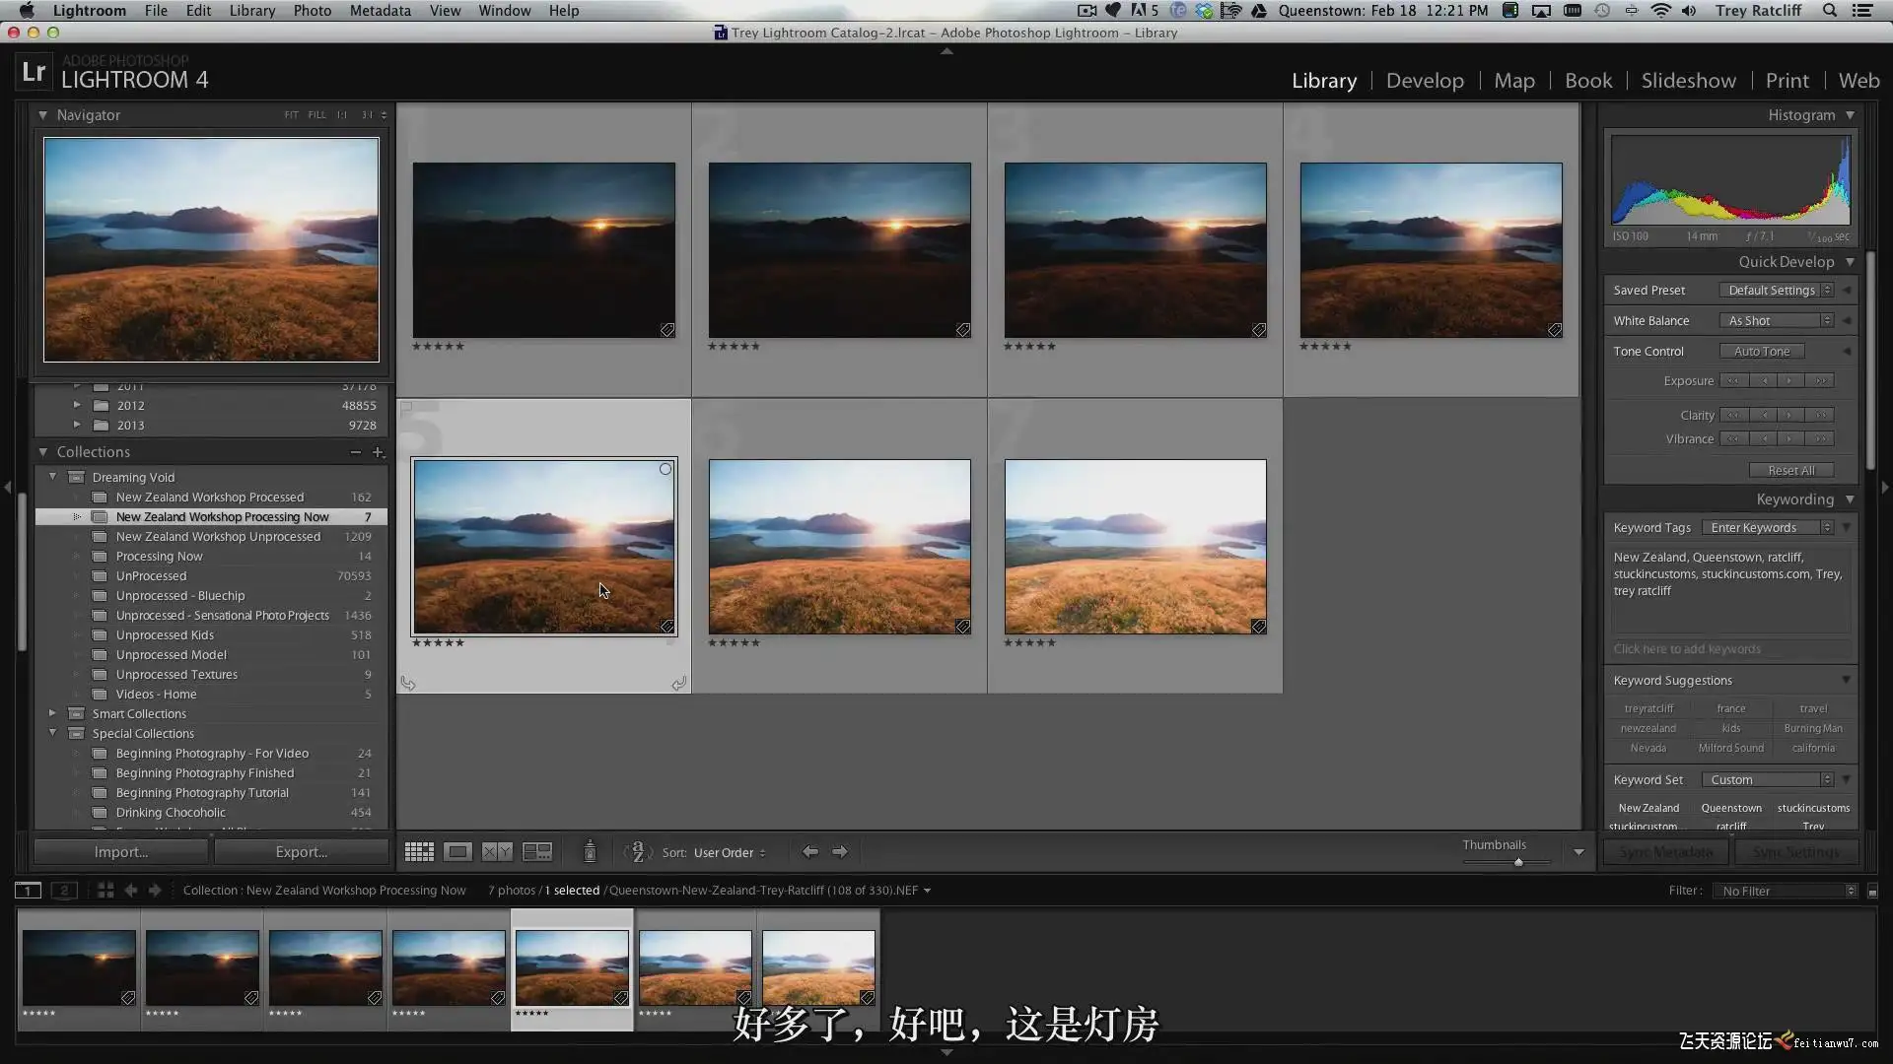Remove collection with minus icon
The height and width of the screenshot is (1064, 1893).
pos(355,452)
